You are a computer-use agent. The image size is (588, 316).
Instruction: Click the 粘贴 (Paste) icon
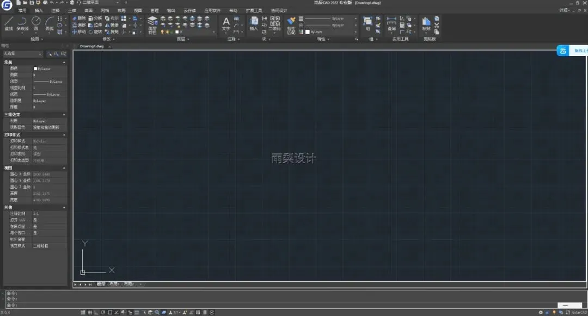pyautogui.click(x=426, y=23)
